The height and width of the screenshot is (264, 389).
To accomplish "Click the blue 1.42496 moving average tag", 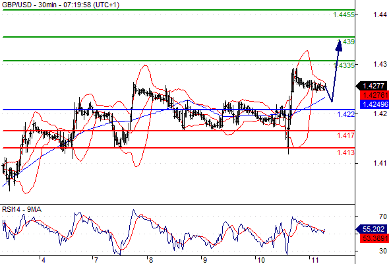I will tap(374, 104).
